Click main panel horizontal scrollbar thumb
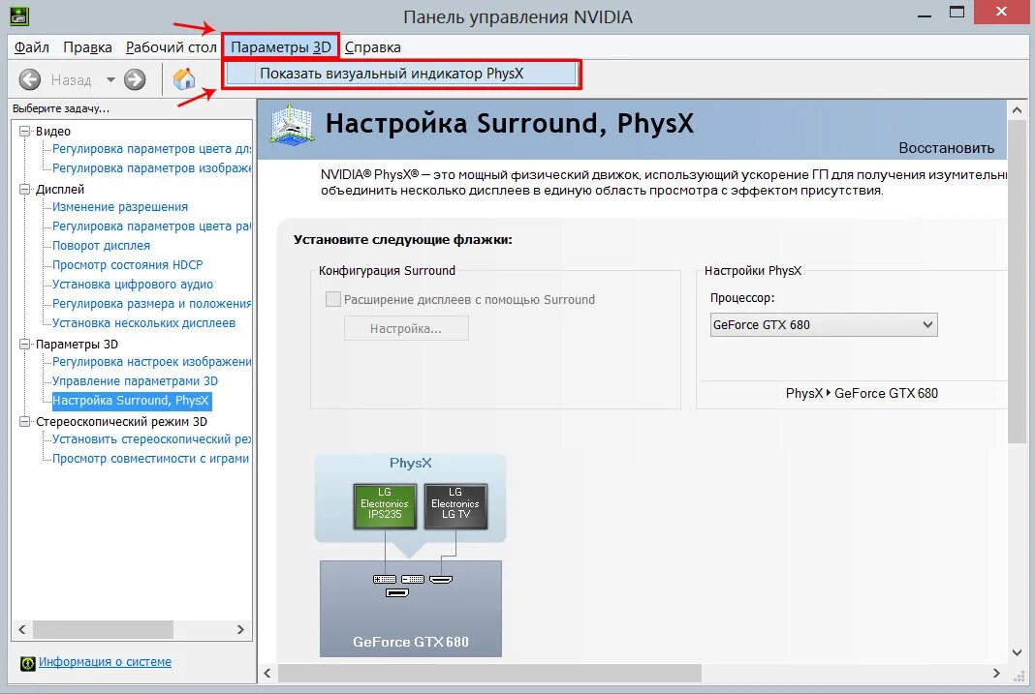 489,673
